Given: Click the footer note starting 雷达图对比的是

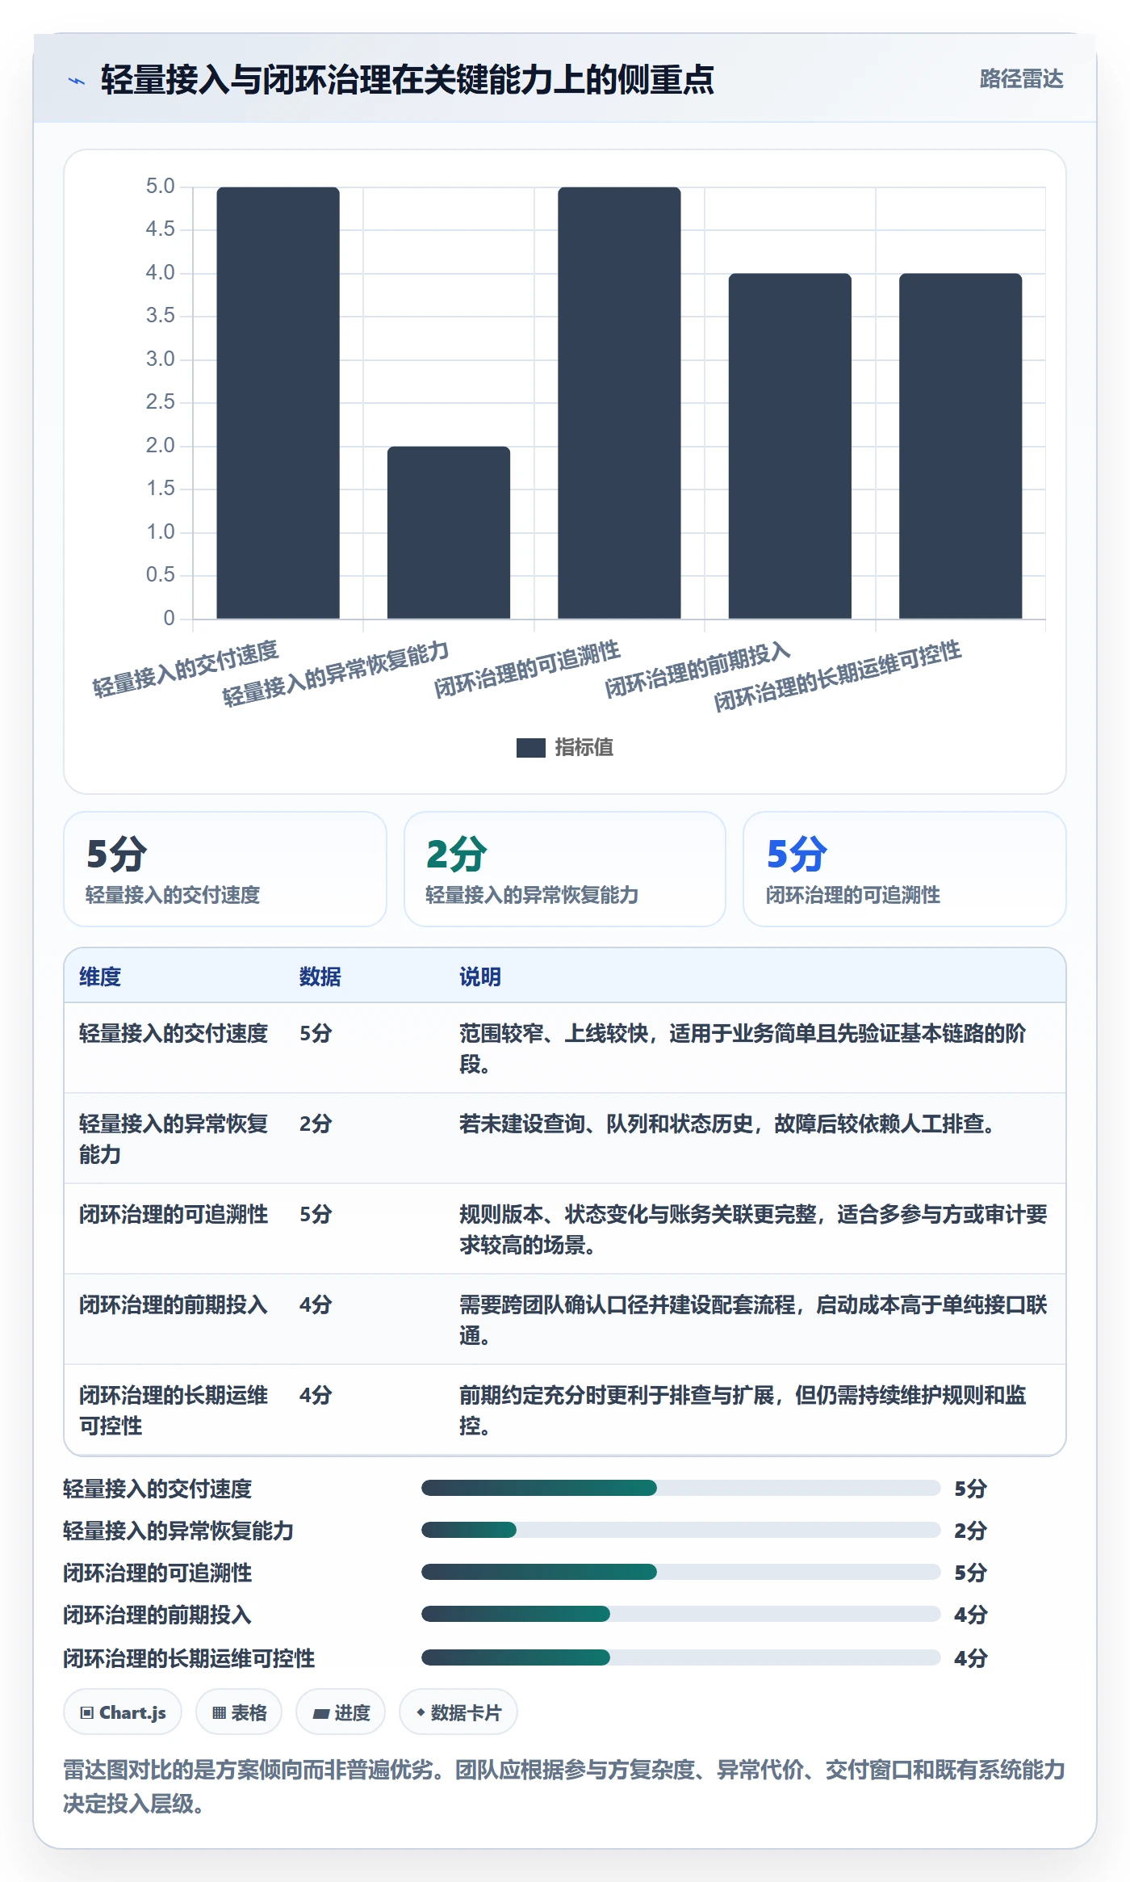Looking at the screenshot, I should 564,1787.
